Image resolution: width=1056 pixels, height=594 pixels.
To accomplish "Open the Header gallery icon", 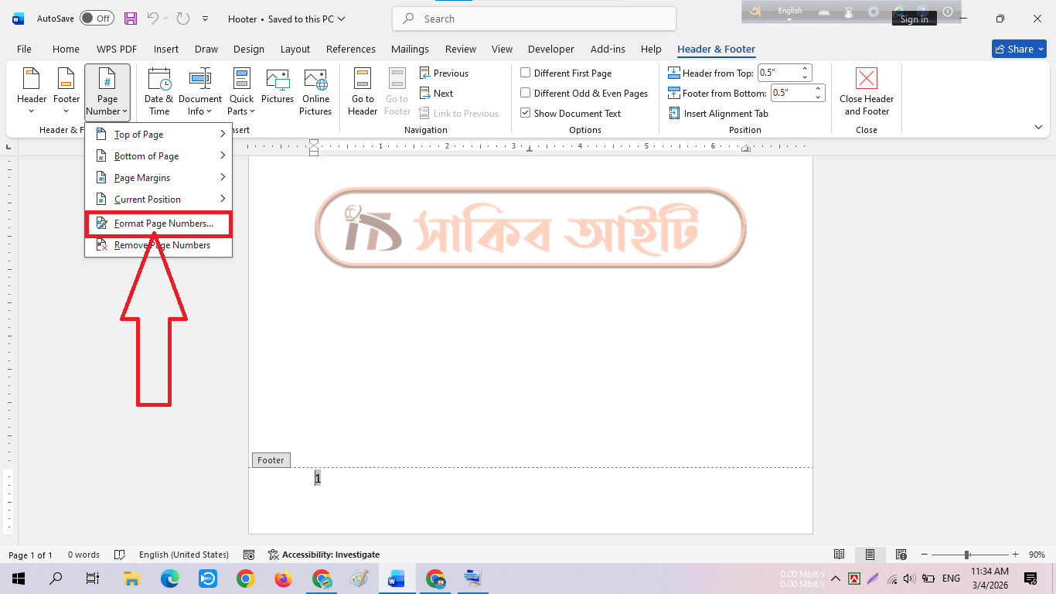I will point(32,80).
